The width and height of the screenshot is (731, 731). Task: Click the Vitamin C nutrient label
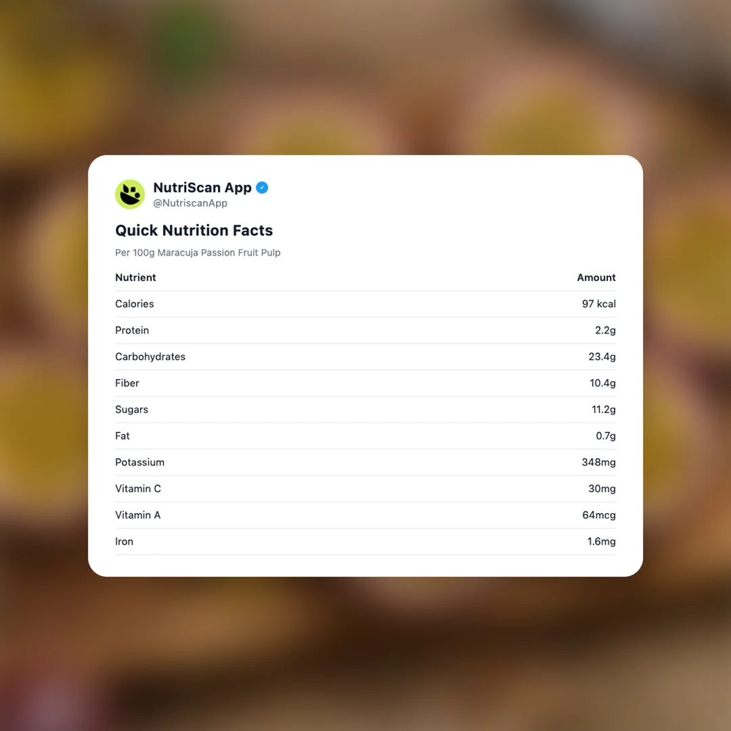pos(138,489)
